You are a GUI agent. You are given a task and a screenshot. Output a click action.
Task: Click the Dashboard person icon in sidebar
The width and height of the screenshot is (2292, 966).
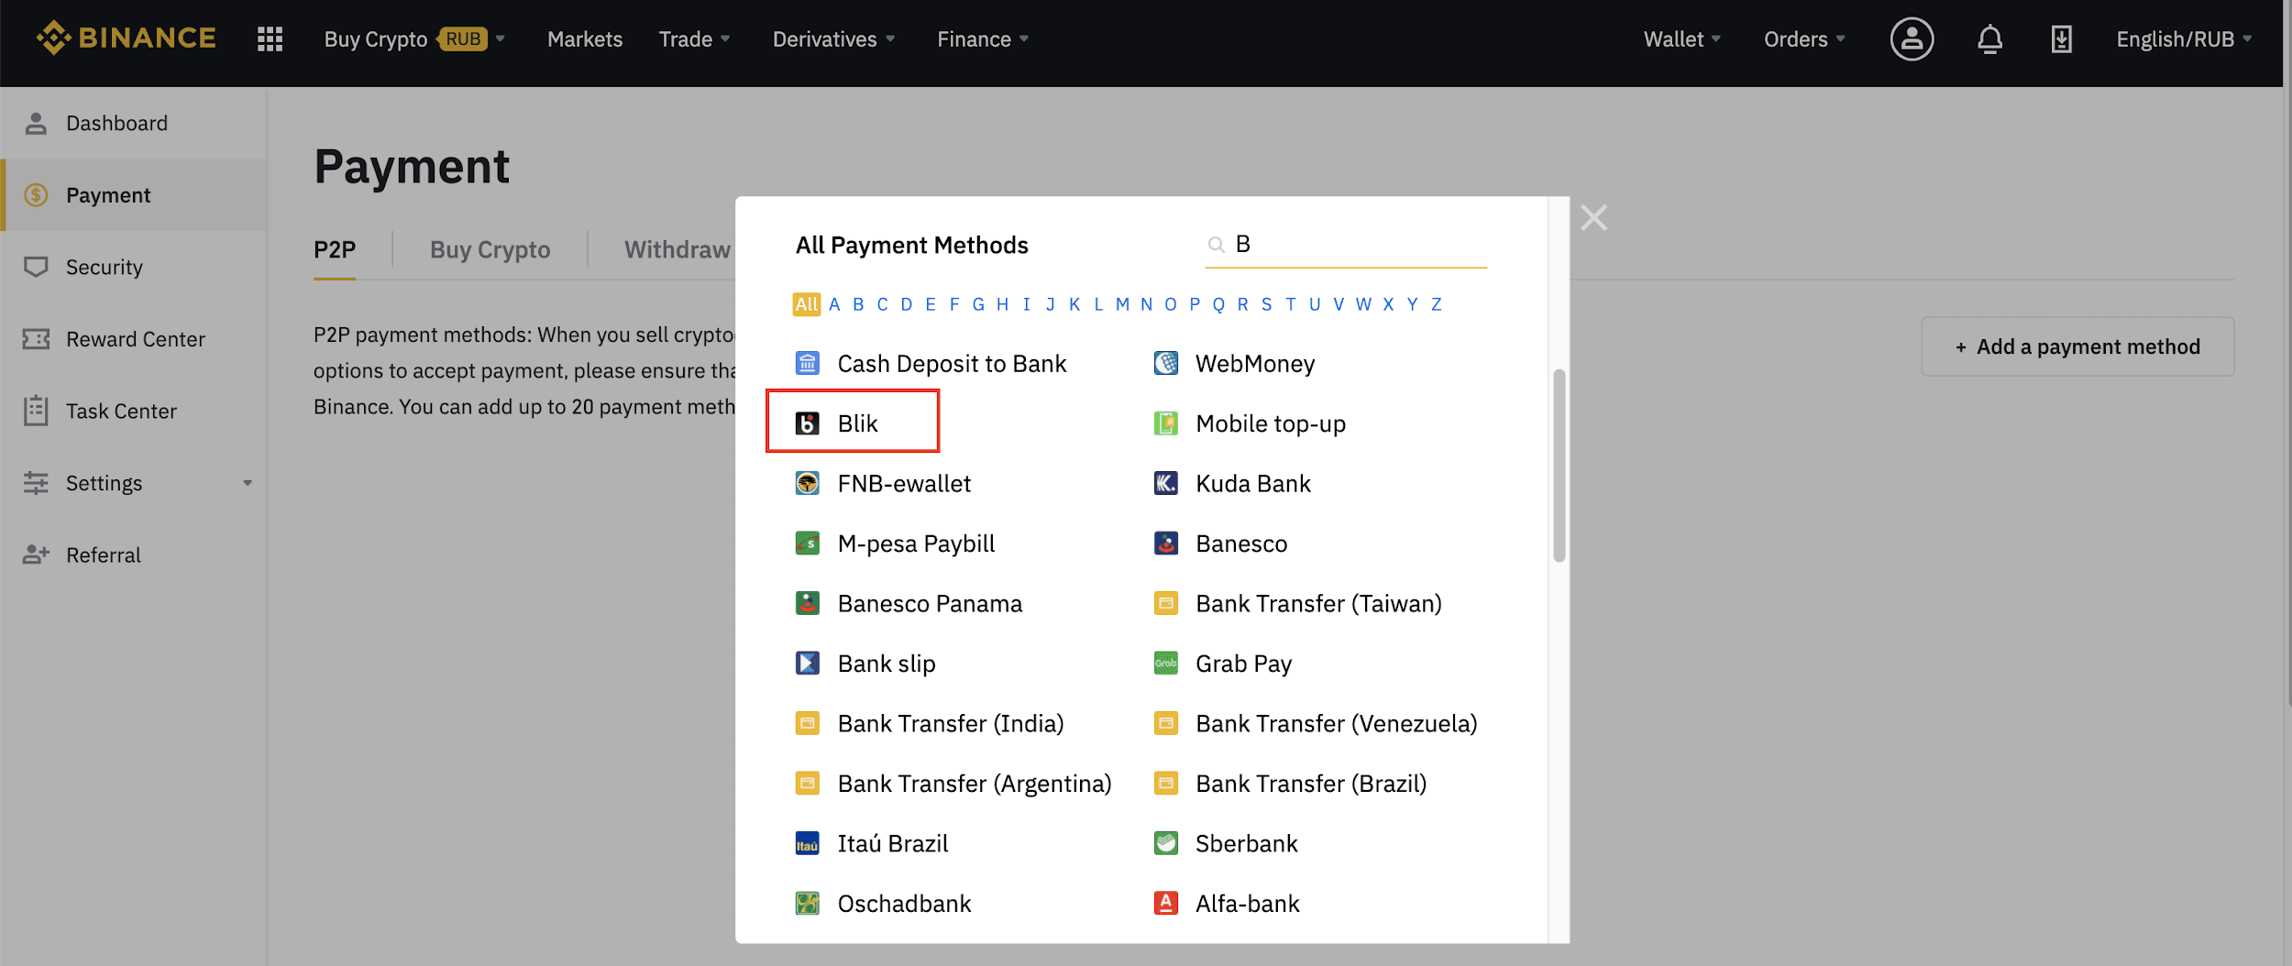click(x=36, y=123)
